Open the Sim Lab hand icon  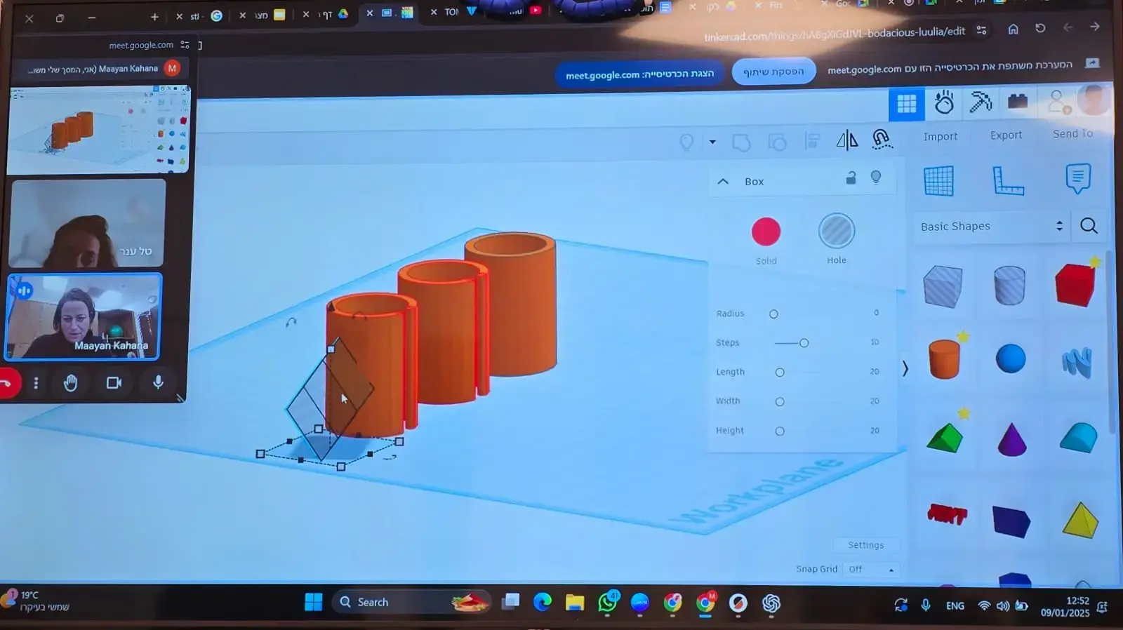pyautogui.click(x=944, y=103)
